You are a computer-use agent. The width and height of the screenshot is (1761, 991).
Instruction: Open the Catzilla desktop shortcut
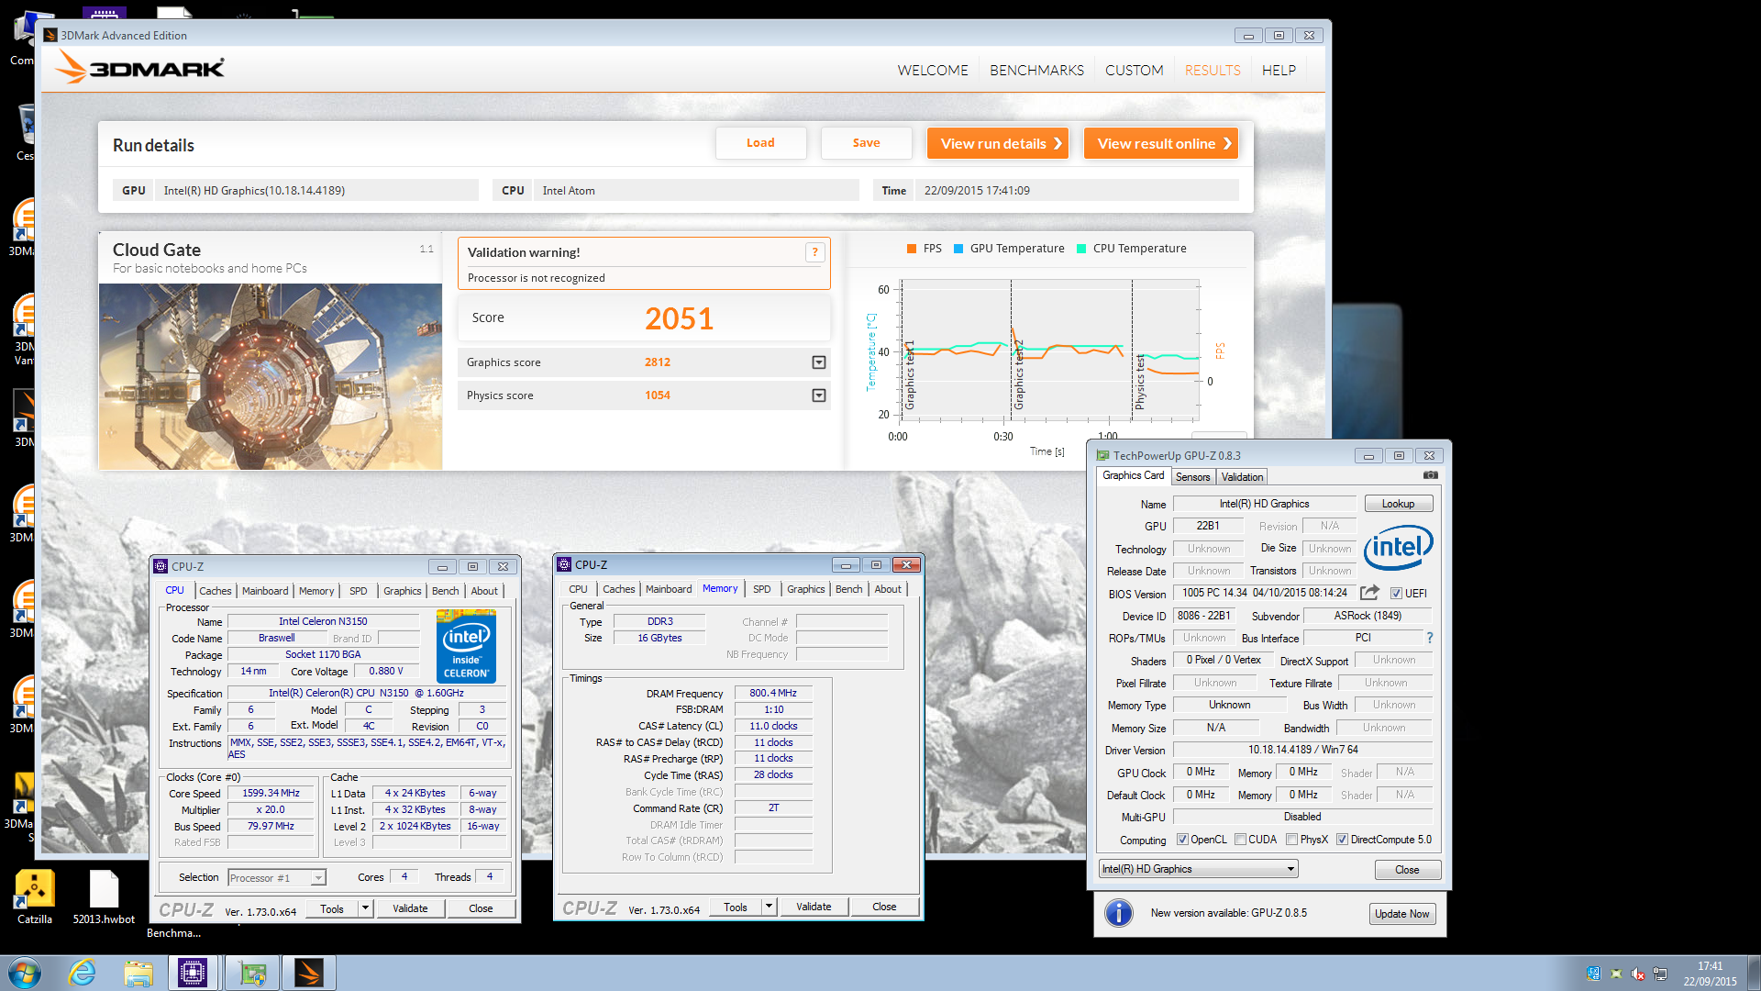coord(35,896)
